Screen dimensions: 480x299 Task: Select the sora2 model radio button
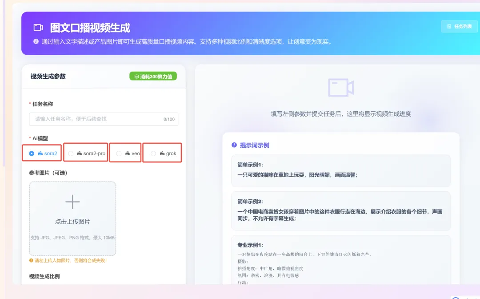click(32, 154)
